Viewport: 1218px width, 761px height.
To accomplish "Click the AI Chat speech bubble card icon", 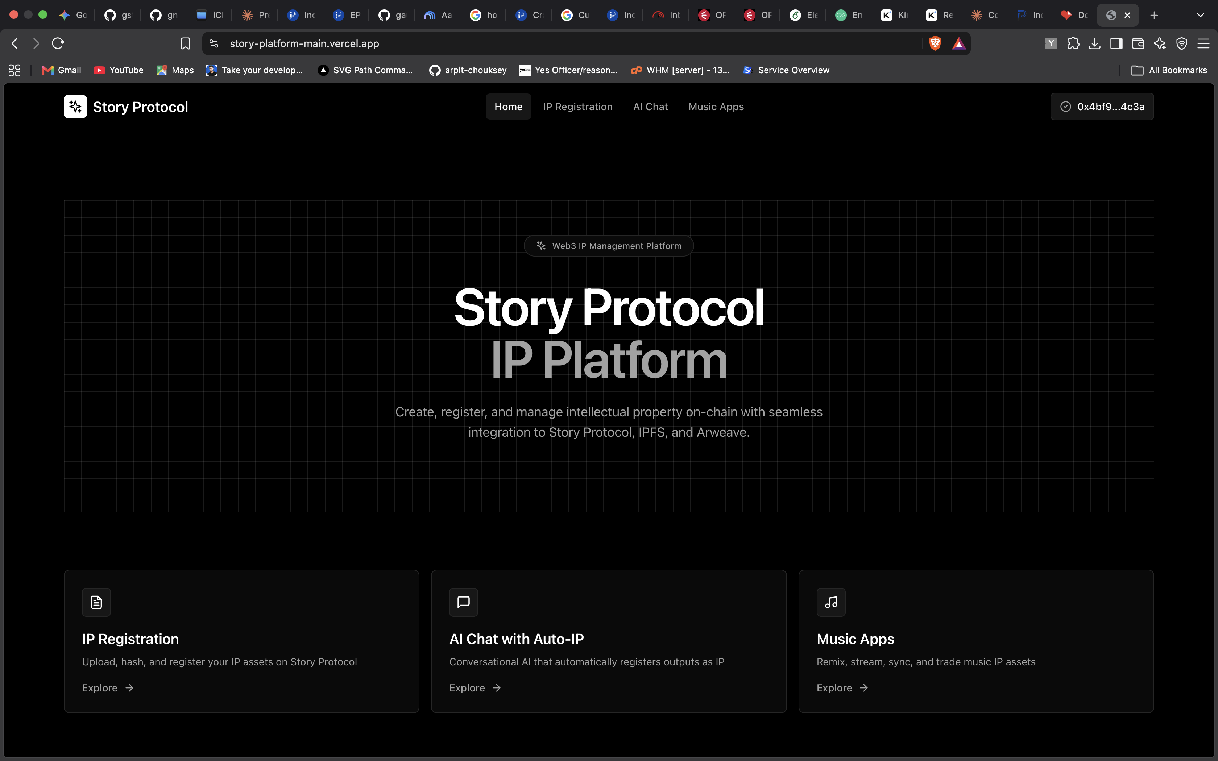I will point(464,602).
